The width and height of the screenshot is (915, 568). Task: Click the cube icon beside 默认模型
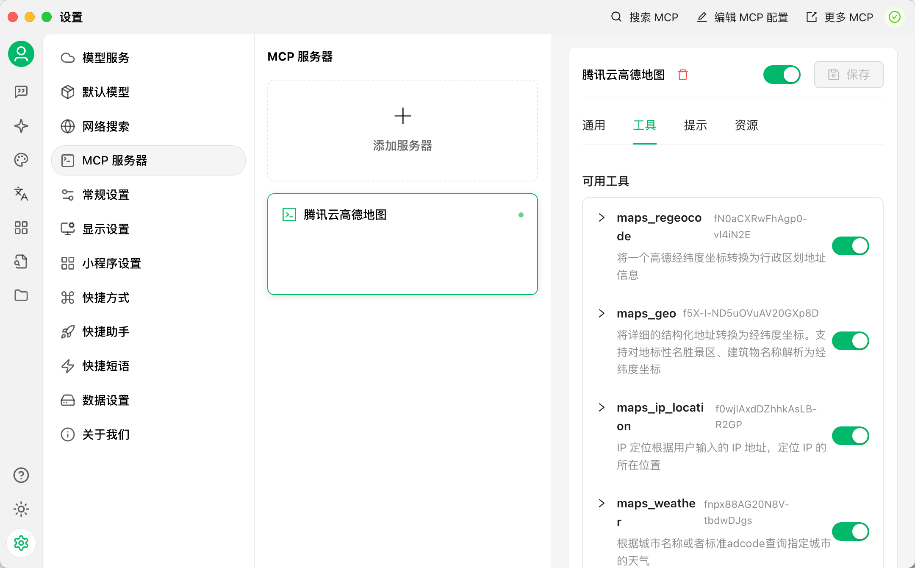[68, 92]
